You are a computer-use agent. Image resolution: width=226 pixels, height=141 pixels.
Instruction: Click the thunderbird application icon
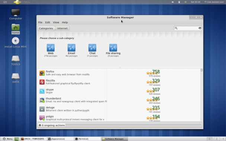click(42, 100)
